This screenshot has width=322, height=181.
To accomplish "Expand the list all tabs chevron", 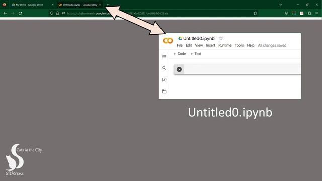I will tap(281, 5).
